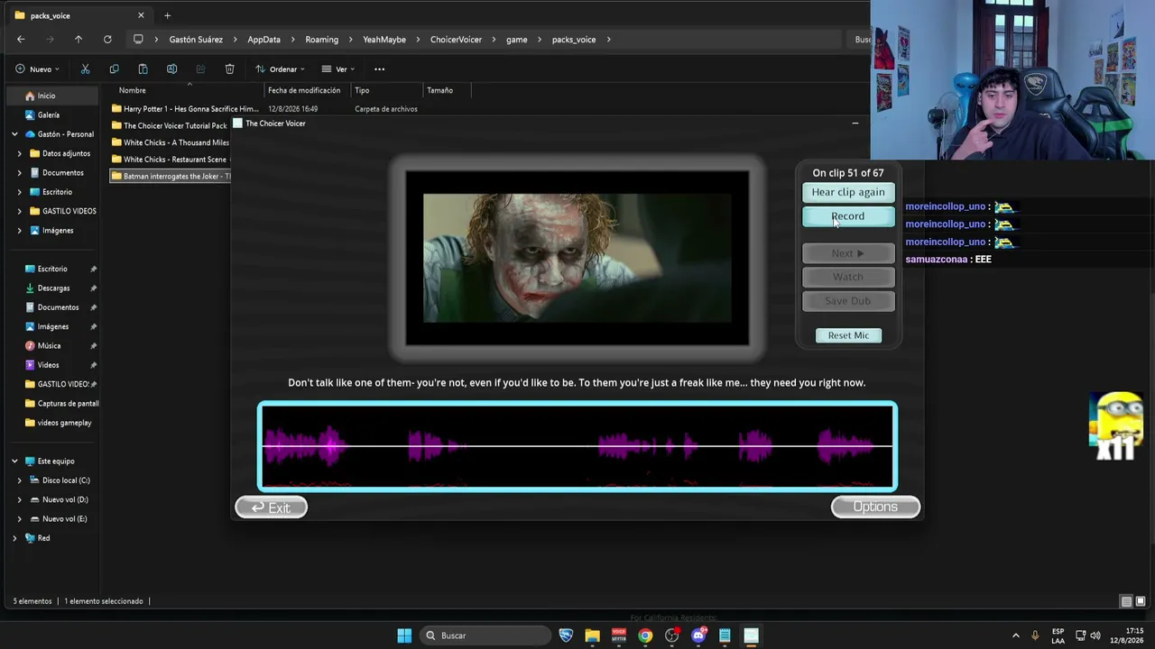Switch to large thumbnails view in status bar
Screen dimensions: 1155x649
pos(1141,601)
